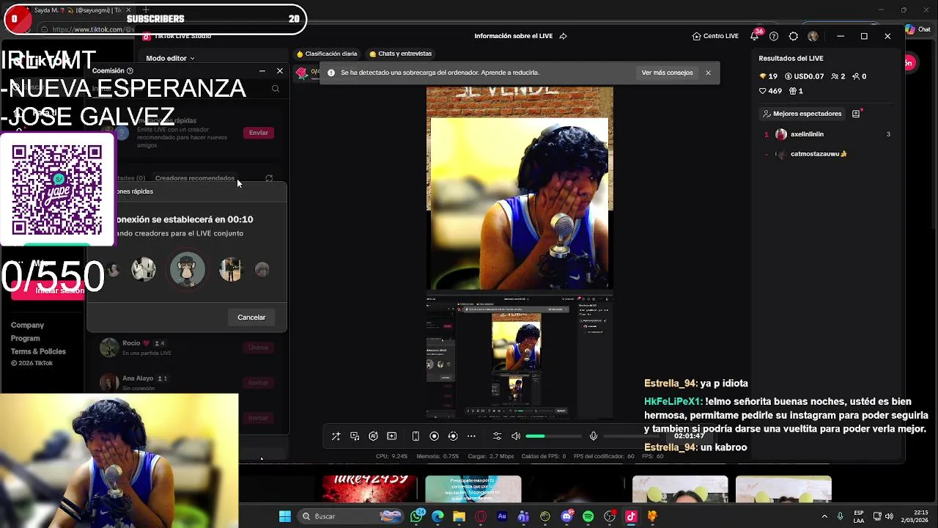Viewport: 938px width, 528px height.
Task: Select the ape avatar in the matching carousel
Action: click(188, 269)
